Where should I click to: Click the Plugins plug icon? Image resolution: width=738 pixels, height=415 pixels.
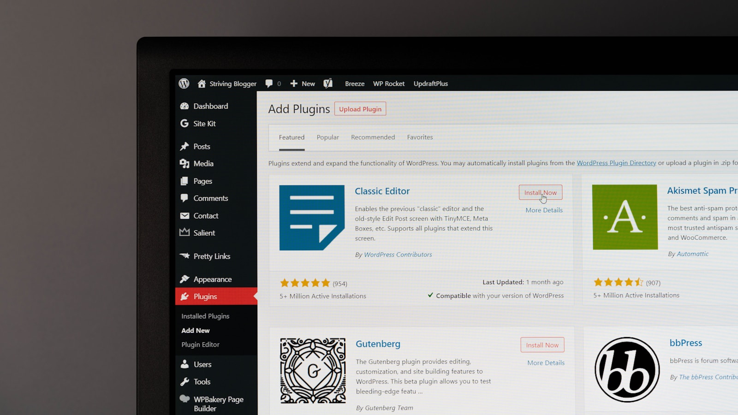184,296
